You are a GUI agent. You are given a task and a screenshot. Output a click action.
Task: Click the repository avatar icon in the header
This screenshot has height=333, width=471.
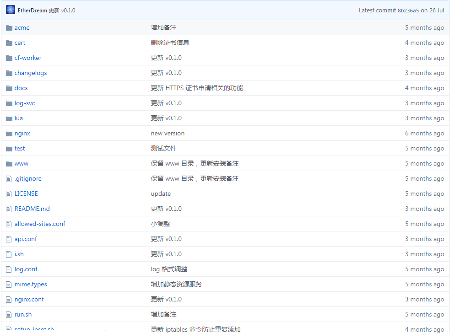tap(10, 10)
